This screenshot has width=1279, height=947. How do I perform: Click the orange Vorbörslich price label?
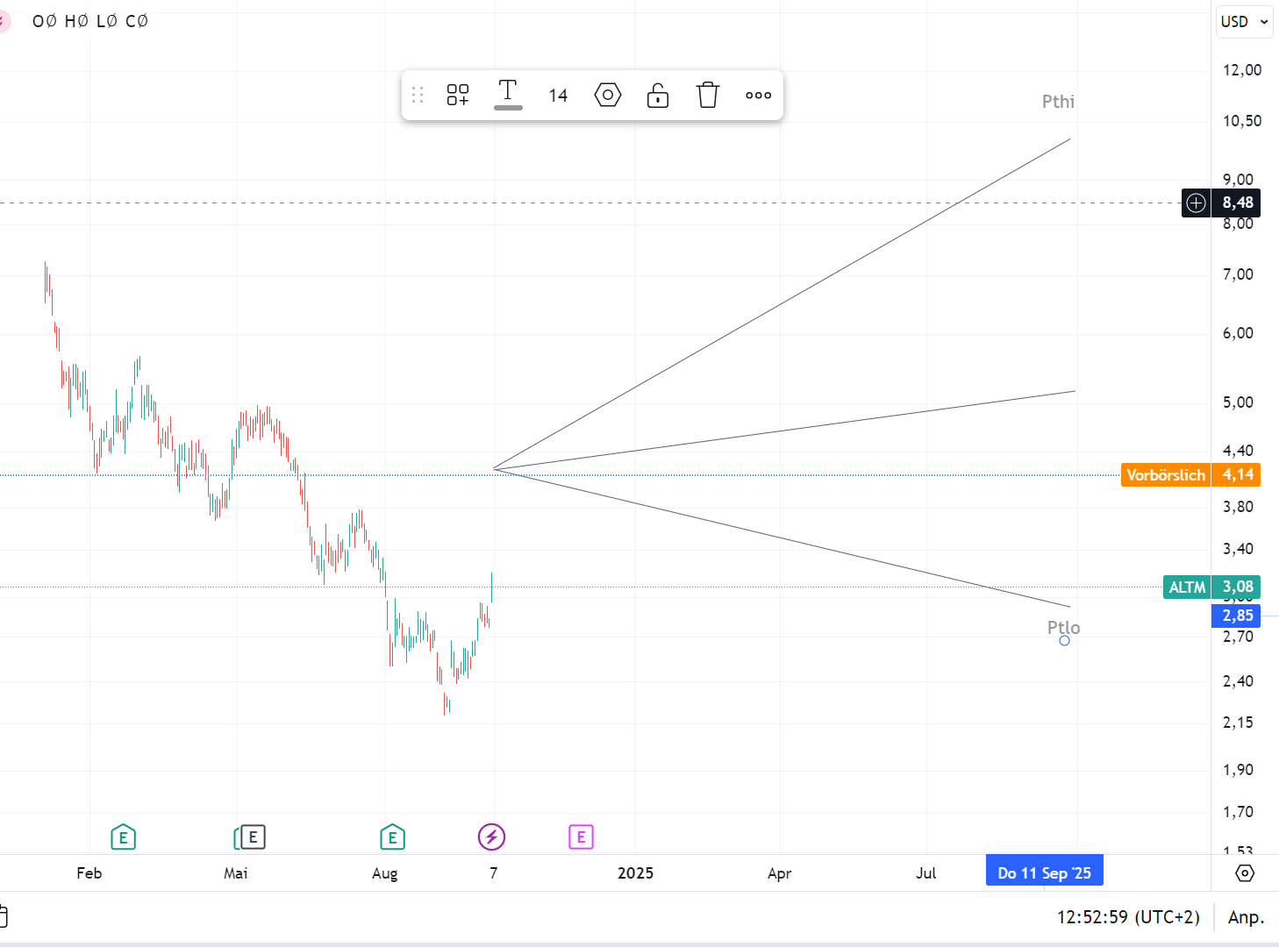pyautogui.click(x=1166, y=475)
